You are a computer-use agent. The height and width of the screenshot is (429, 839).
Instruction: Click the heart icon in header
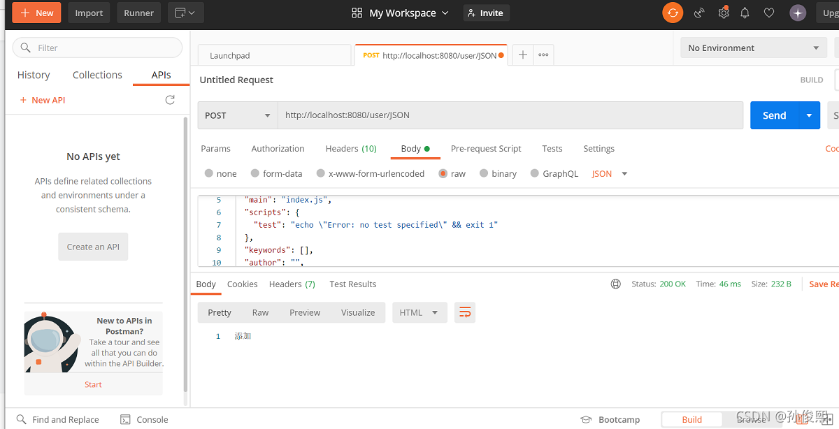769,13
